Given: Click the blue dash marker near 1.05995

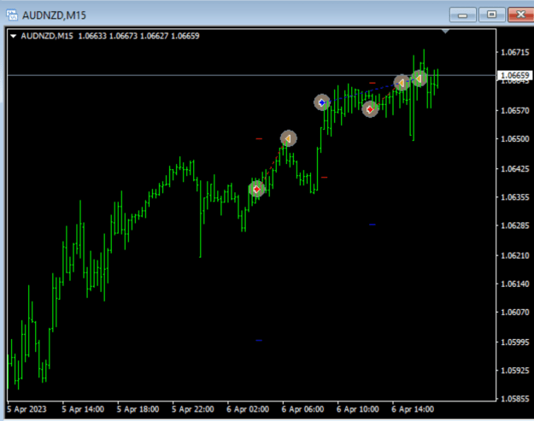Looking at the screenshot, I should pyautogui.click(x=259, y=340).
